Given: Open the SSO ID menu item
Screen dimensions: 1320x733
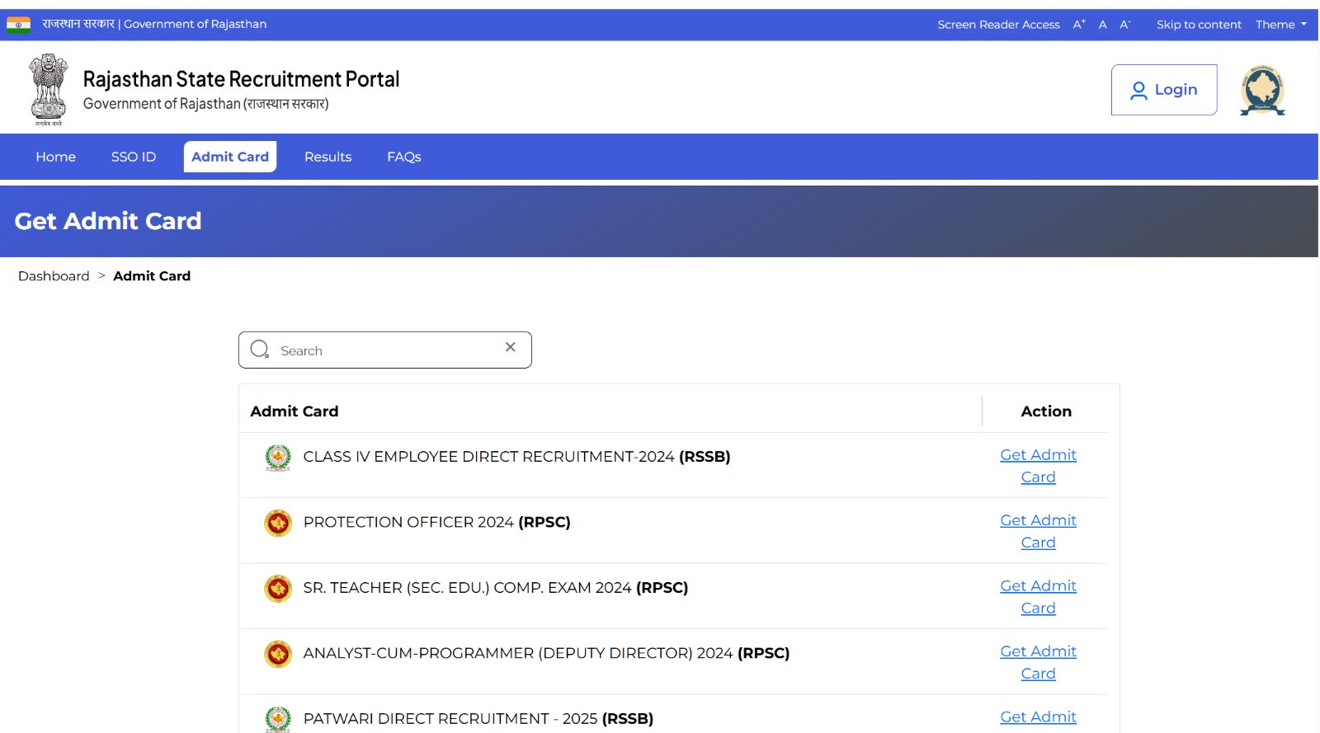Looking at the screenshot, I should click(134, 157).
